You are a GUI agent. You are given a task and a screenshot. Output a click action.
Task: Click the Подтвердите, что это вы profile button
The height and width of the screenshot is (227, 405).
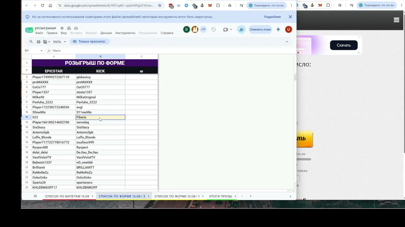pyautogui.click(x=267, y=5)
